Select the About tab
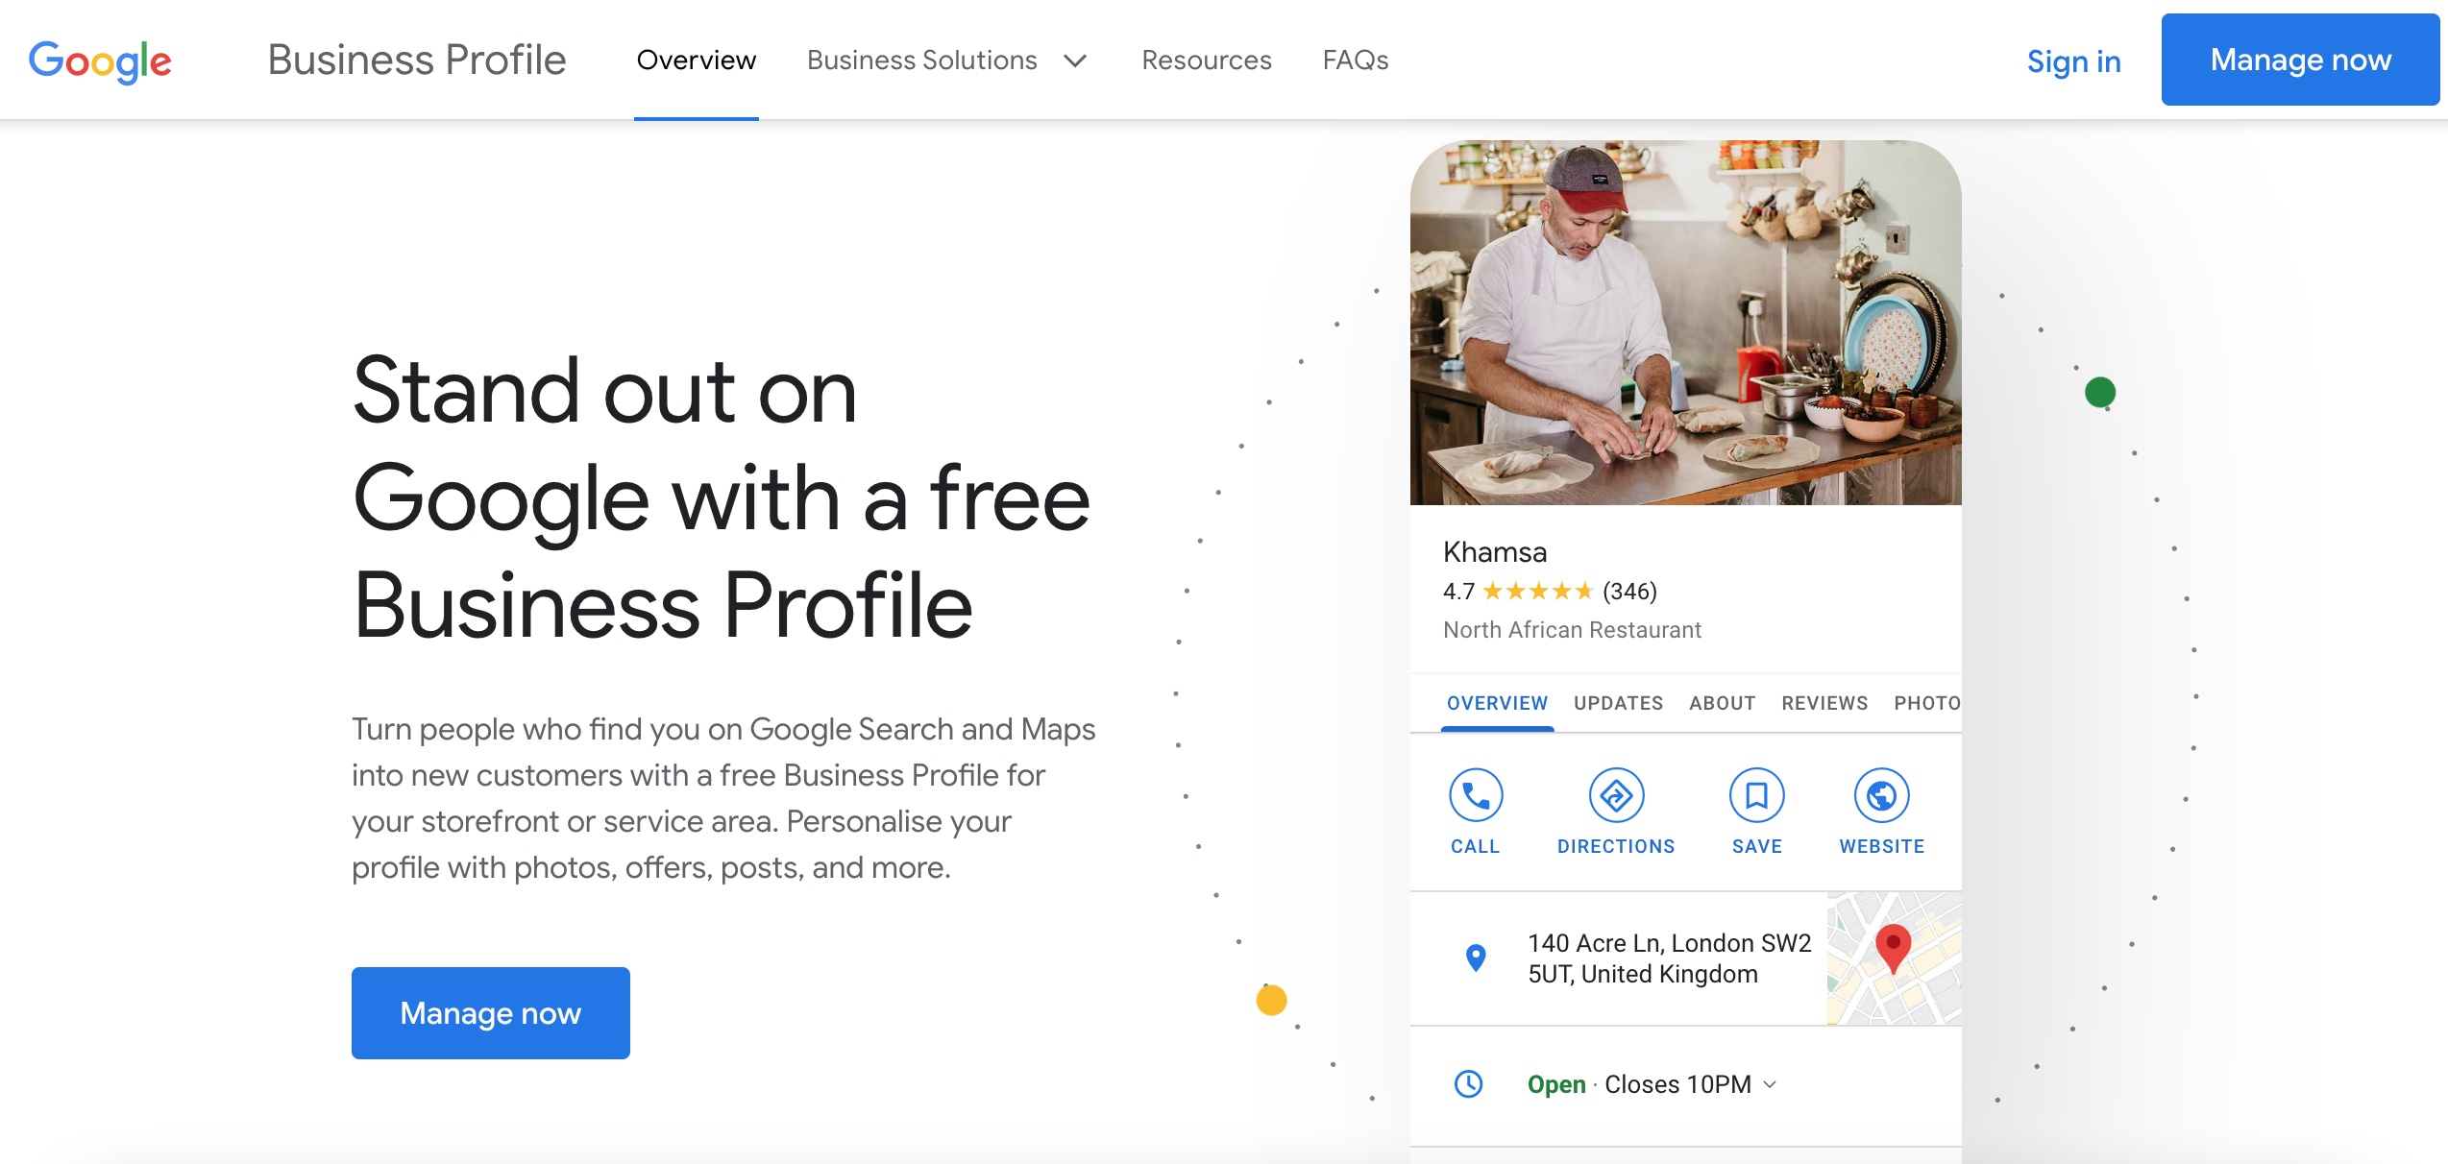 [x=1722, y=703]
